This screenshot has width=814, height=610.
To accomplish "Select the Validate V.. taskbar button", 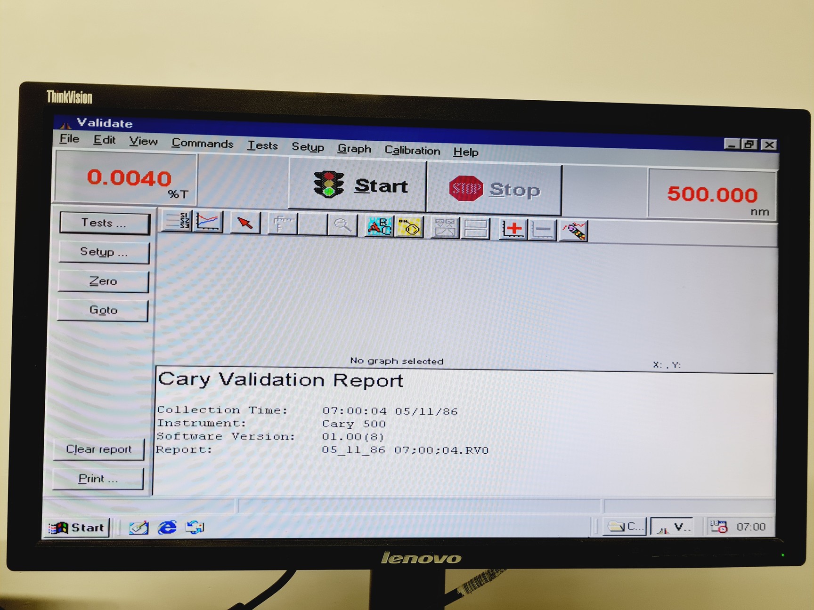I will (x=673, y=527).
